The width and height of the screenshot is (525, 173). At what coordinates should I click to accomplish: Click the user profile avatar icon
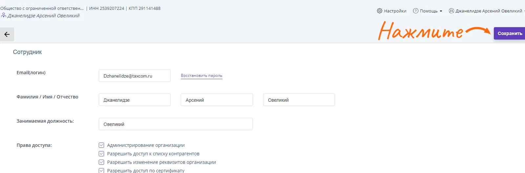coord(451,11)
